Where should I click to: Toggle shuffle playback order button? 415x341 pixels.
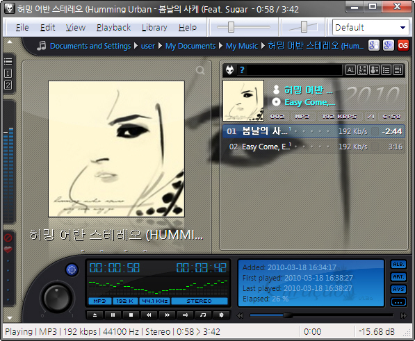point(185,315)
